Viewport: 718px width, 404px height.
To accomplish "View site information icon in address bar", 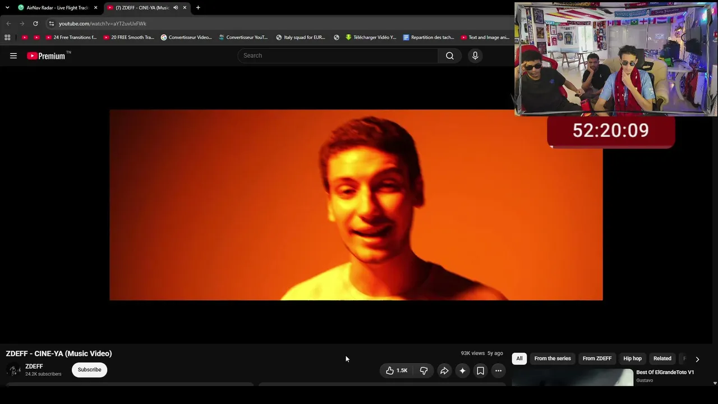I will coord(51,24).
